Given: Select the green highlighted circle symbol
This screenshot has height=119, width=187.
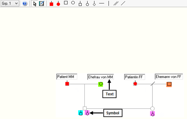Looking at the screenshot, I should pos(101,84).
